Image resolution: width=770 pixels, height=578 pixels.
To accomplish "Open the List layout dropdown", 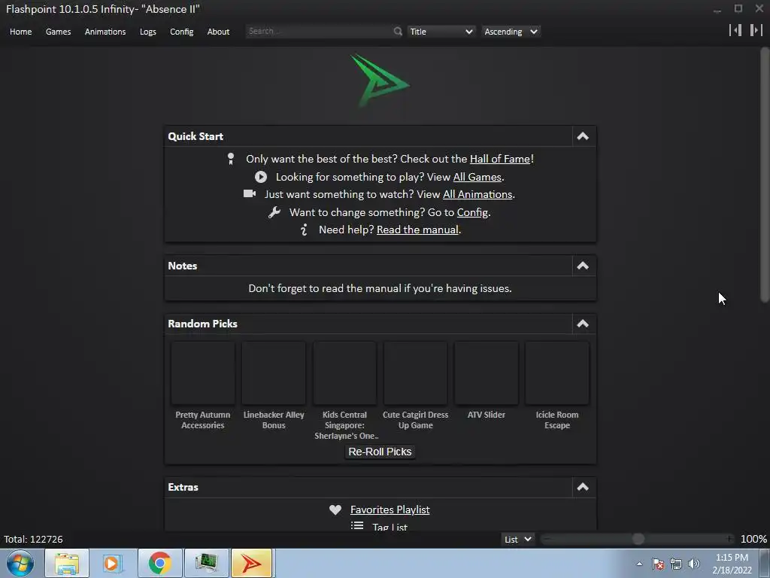I will 517,539.
